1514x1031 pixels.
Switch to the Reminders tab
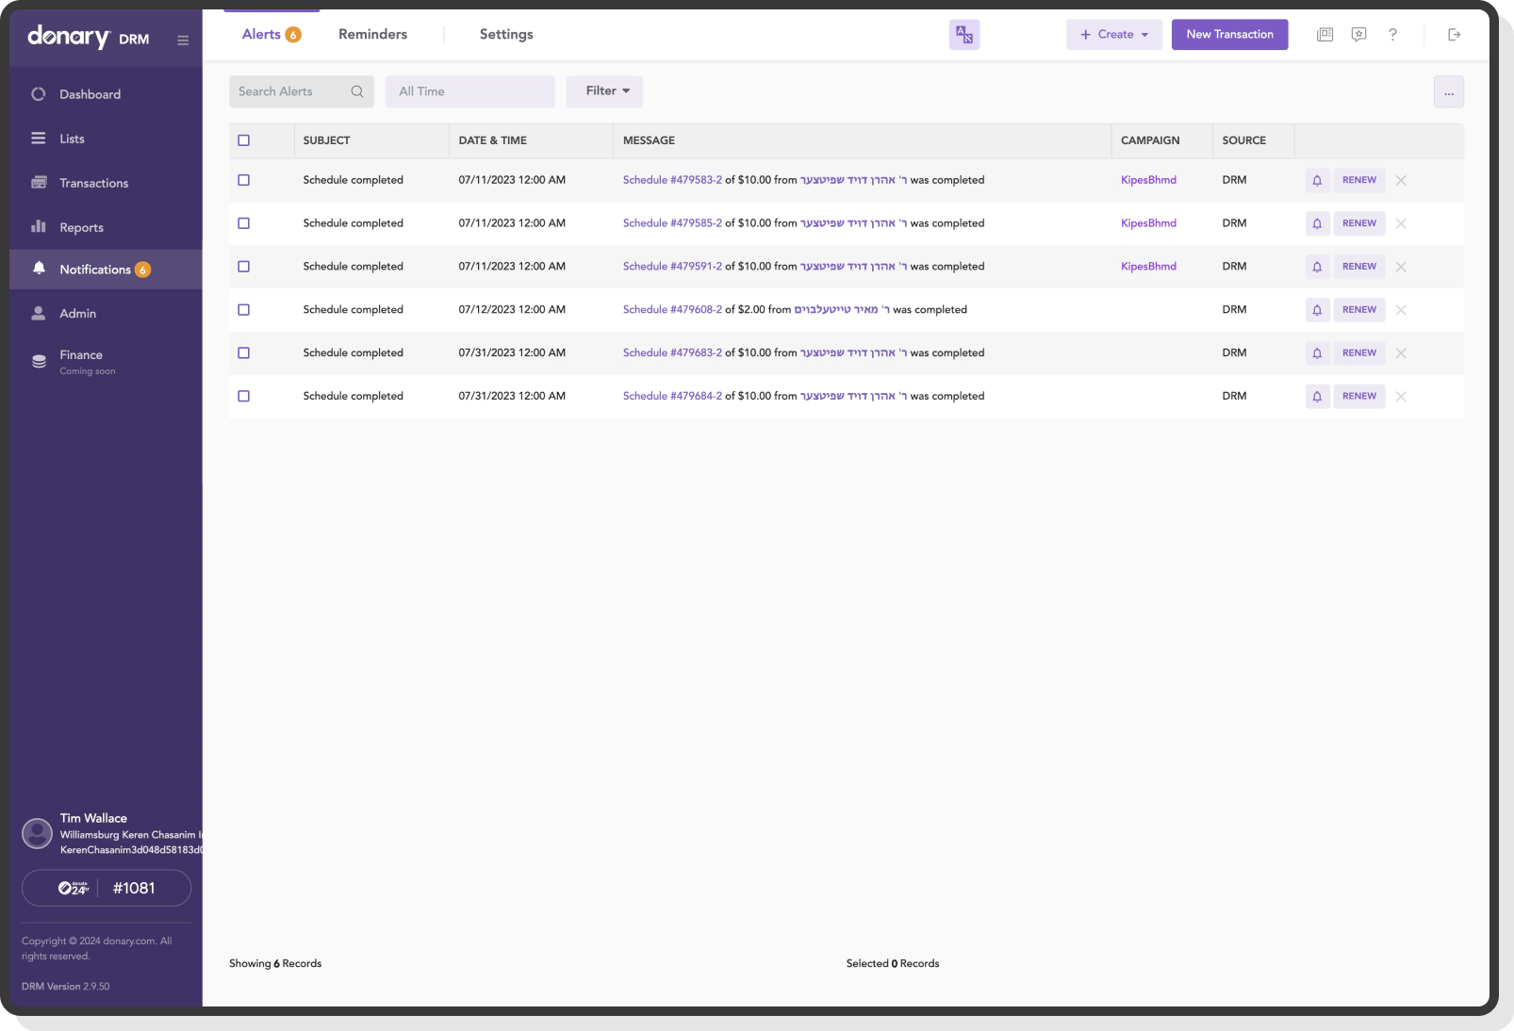[372, 34]
